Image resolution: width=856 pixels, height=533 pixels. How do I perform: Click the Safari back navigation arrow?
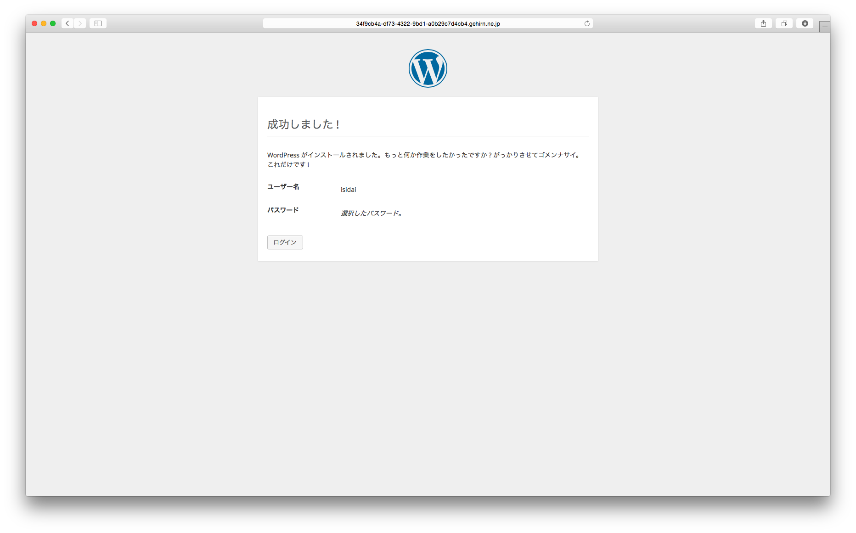pos(68,23)
